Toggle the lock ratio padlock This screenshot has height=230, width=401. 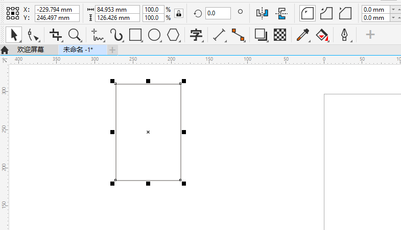point(178,13)
